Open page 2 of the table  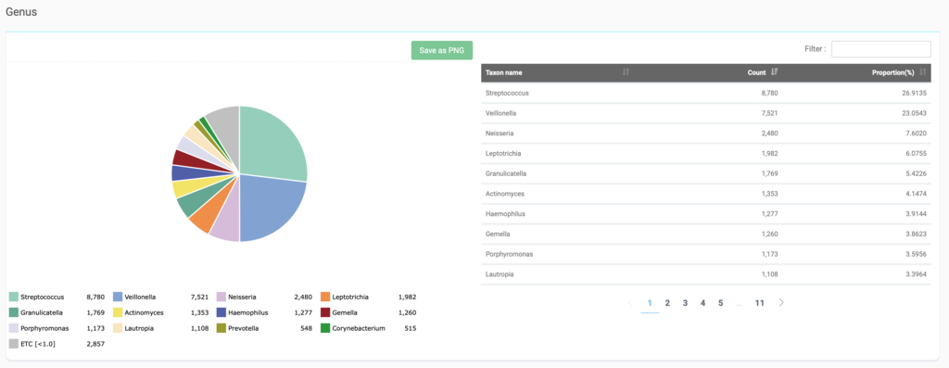667,303
